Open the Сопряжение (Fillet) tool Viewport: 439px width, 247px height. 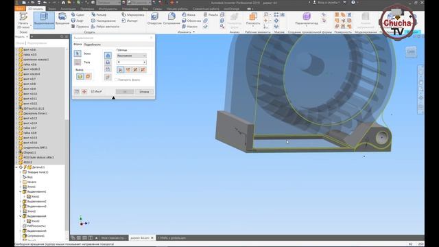[x=171, y=19]
